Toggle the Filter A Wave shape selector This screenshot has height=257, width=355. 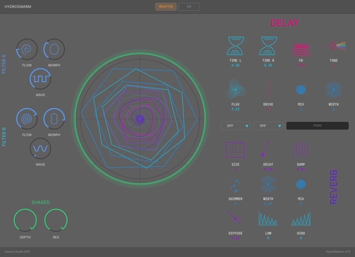pyautogui.click(x=40, y=78)
